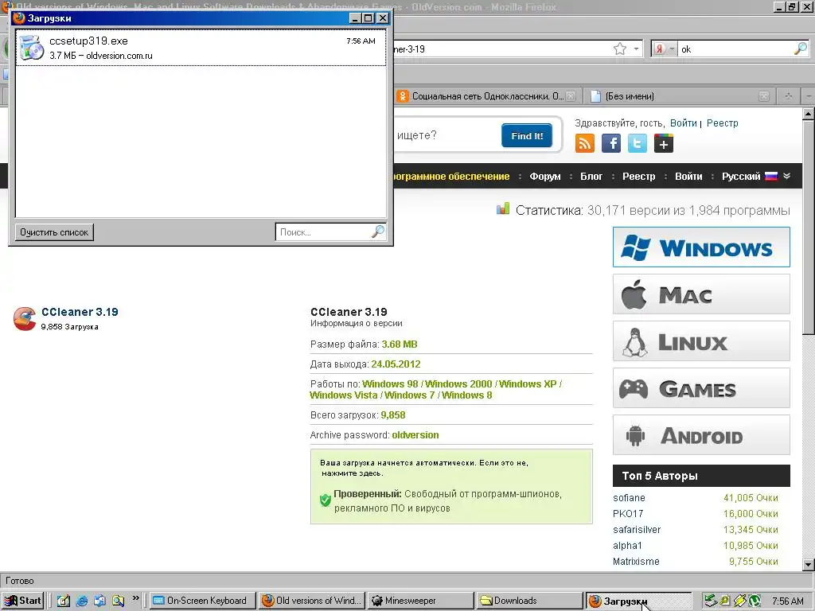815x611 pixels.
Task: Click the Google Plus share icon
Action: tap(664, 143)
